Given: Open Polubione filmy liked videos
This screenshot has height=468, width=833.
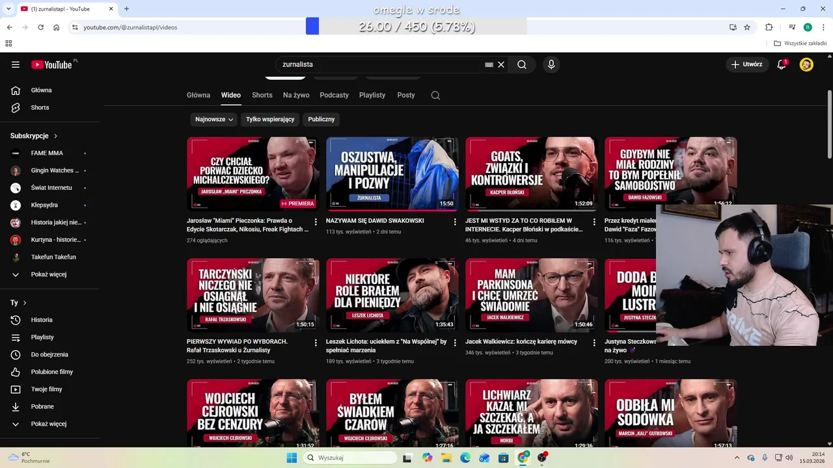Looking at the screenshot, I should point(52,372).
